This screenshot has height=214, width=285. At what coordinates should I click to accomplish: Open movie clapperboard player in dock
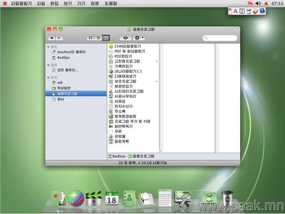click(x=94, y=198)
